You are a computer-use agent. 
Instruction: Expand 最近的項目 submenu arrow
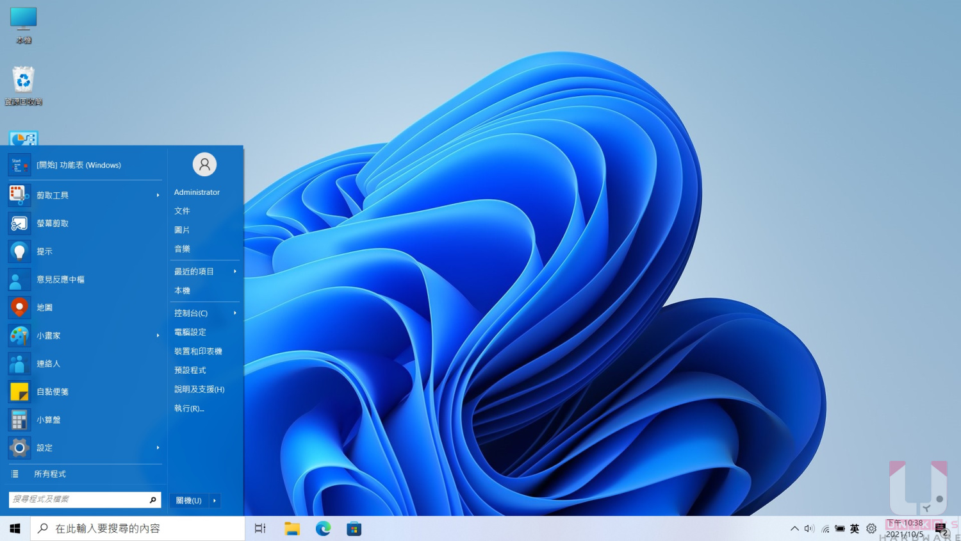[235, 271]
